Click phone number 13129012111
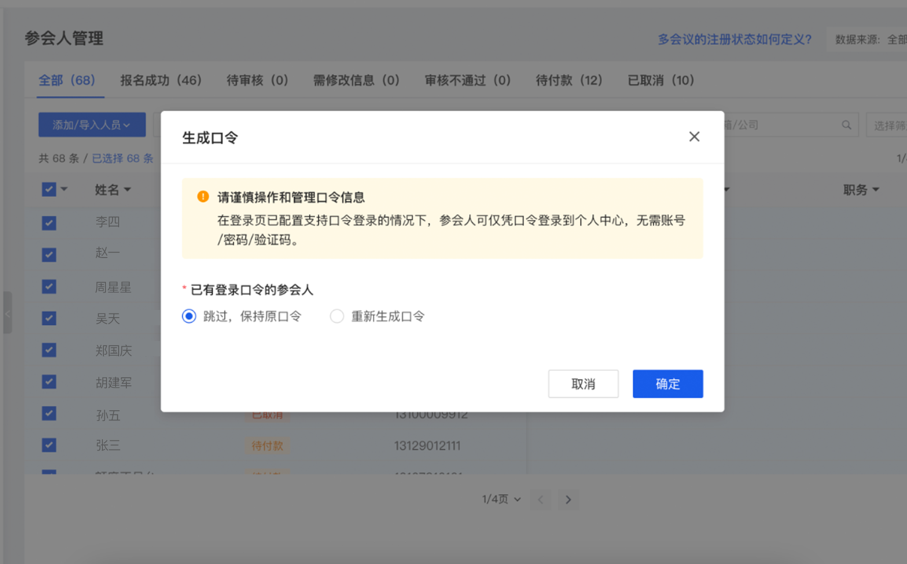907x564 pixels. [427, 446]
